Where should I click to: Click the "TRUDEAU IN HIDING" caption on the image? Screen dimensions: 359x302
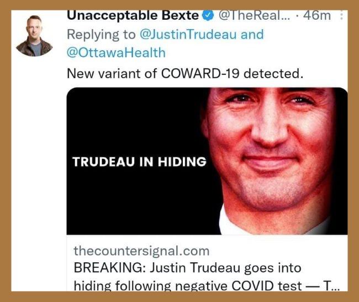coord(139,161)
